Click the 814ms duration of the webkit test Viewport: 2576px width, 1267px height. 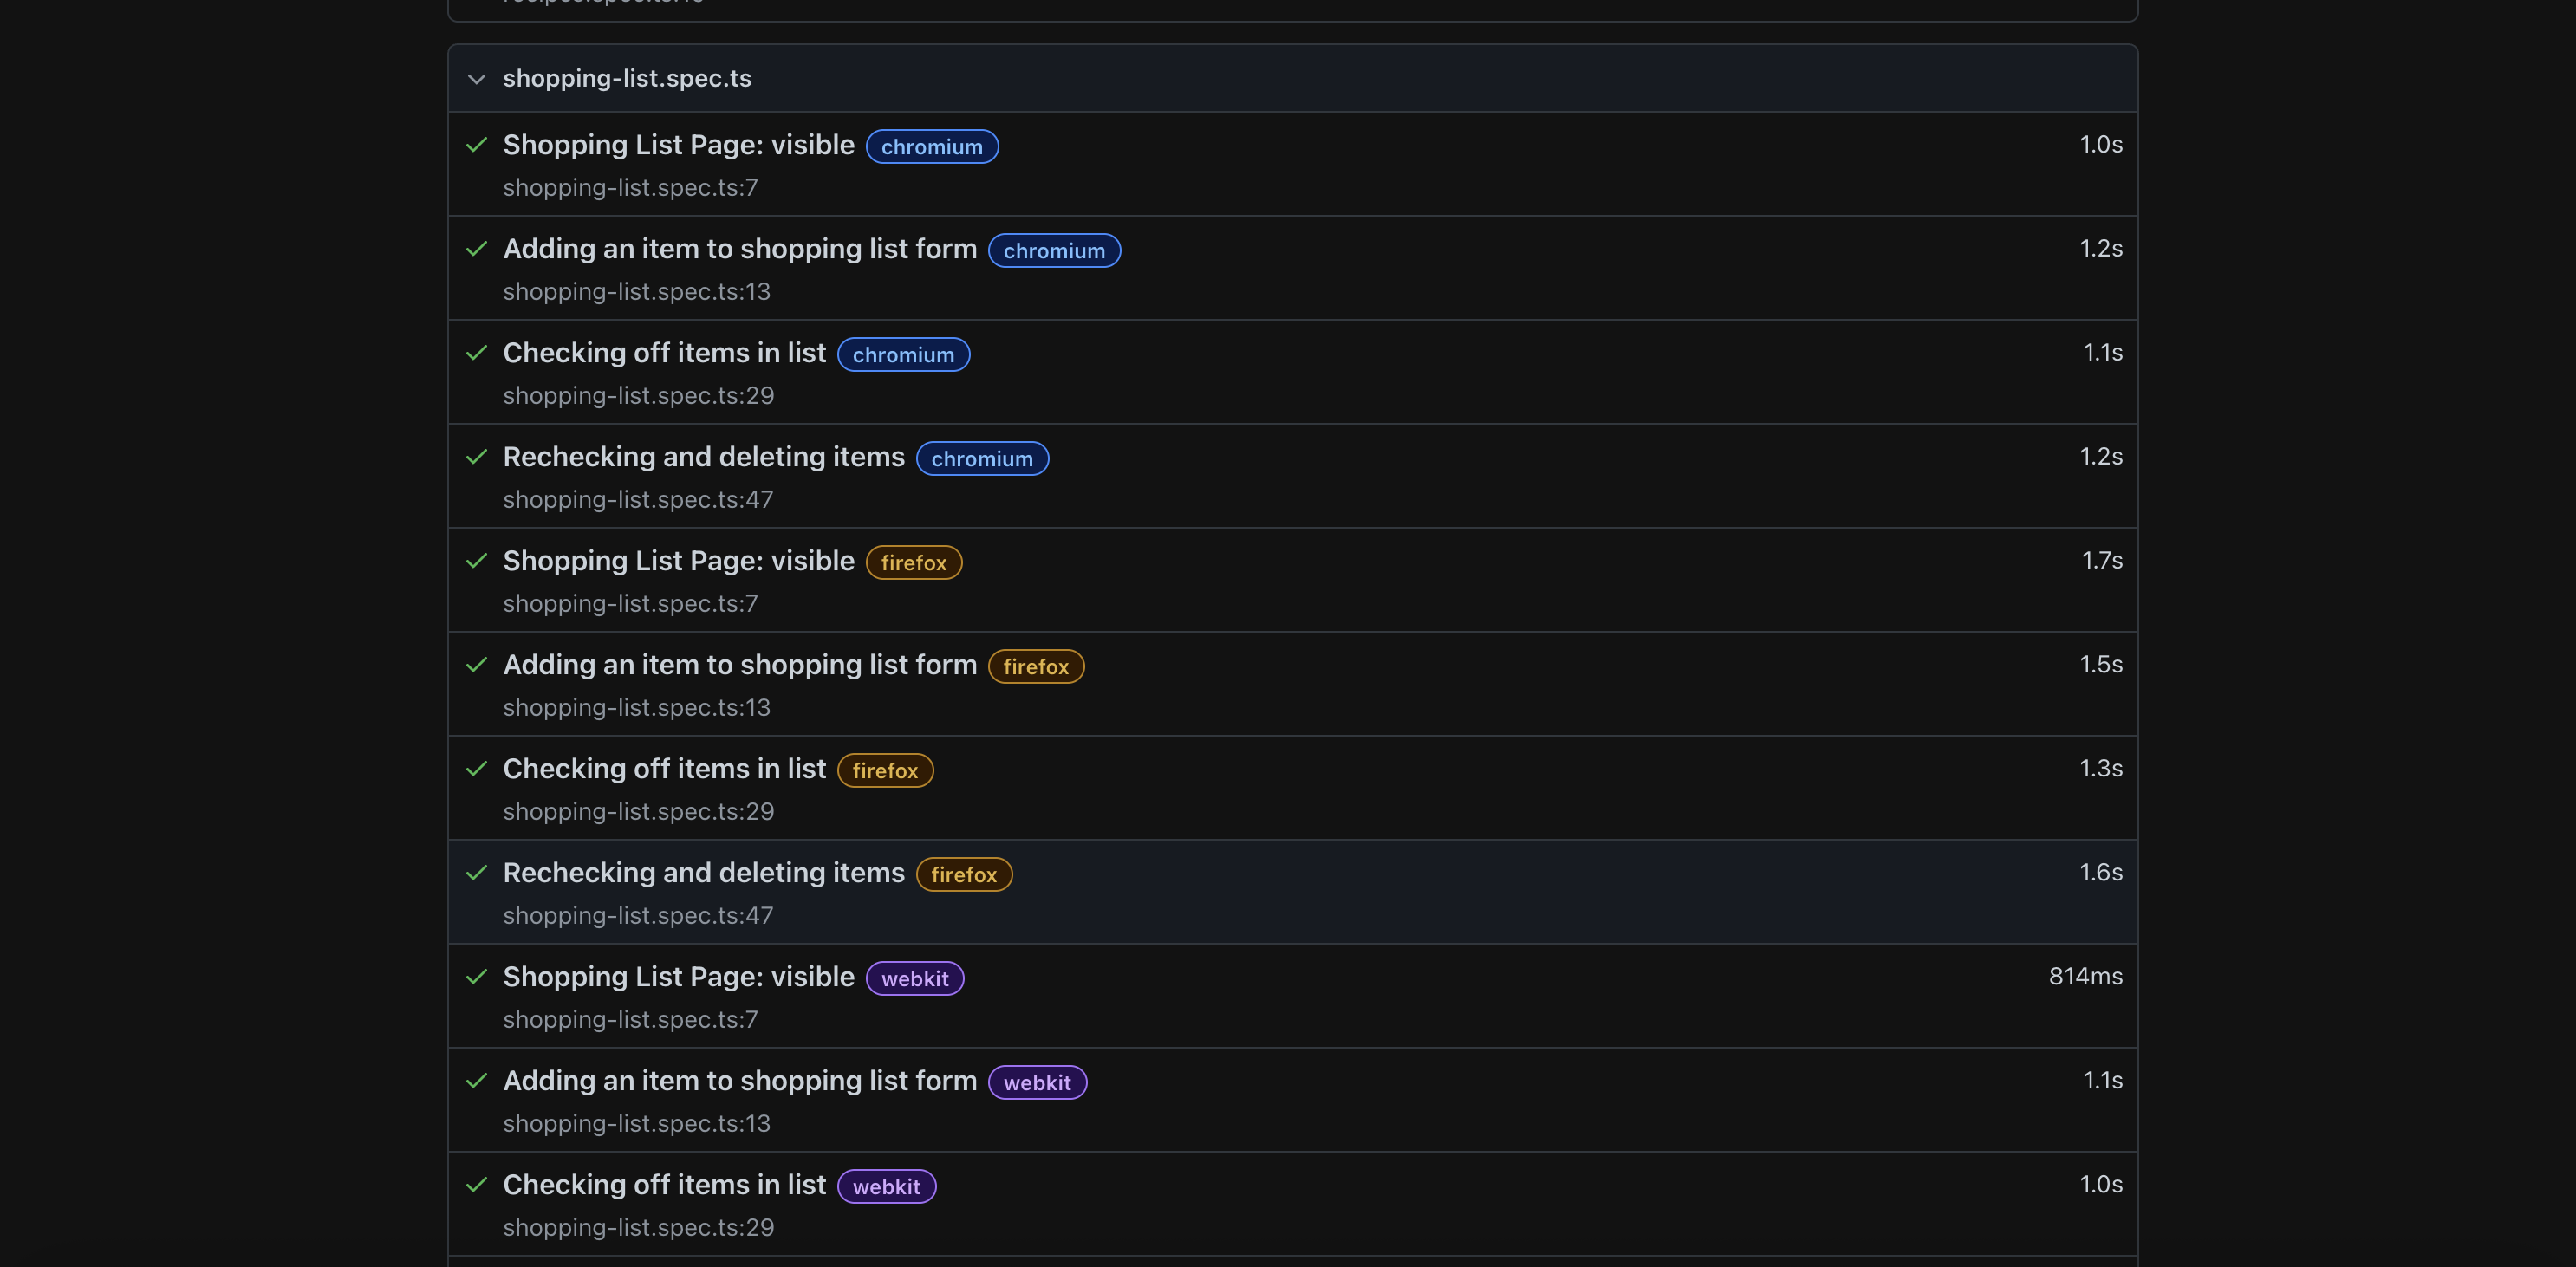(2084, 977)
